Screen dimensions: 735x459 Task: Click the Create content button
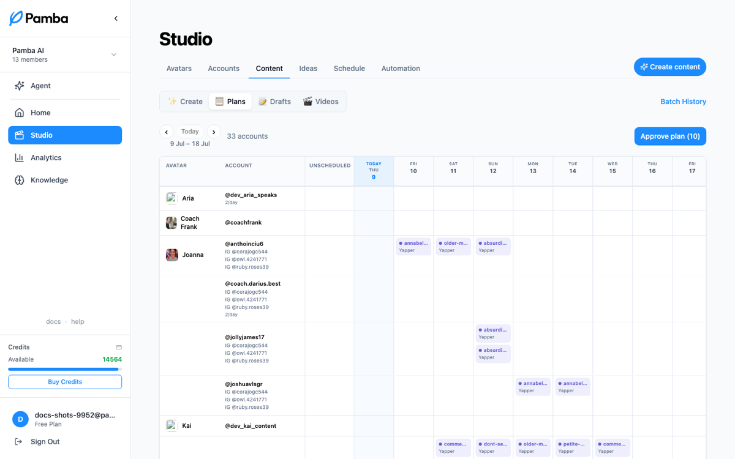670,67
